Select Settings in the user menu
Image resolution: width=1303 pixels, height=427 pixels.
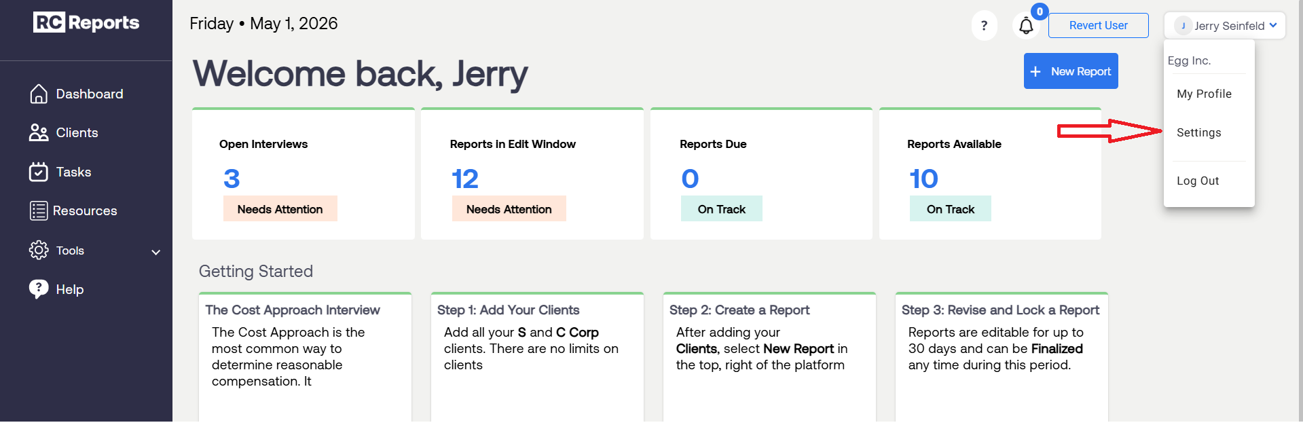[x=1198, y=132]
